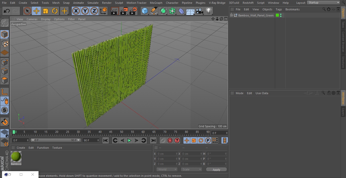Click Record Active Objects keyframe button
Image resolution: width=346 pixels, height=178 pixels.
point(163,140)
